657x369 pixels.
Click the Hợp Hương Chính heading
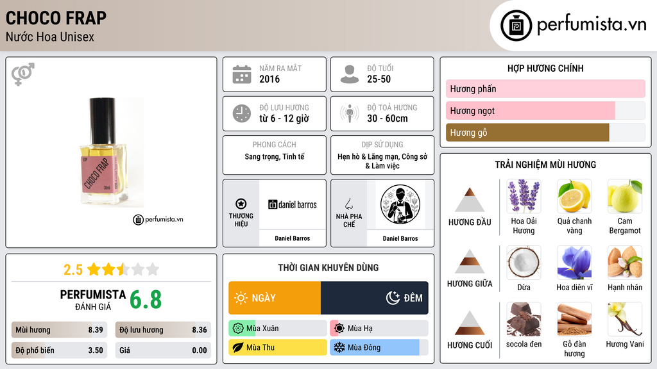(x=545, y=68)
